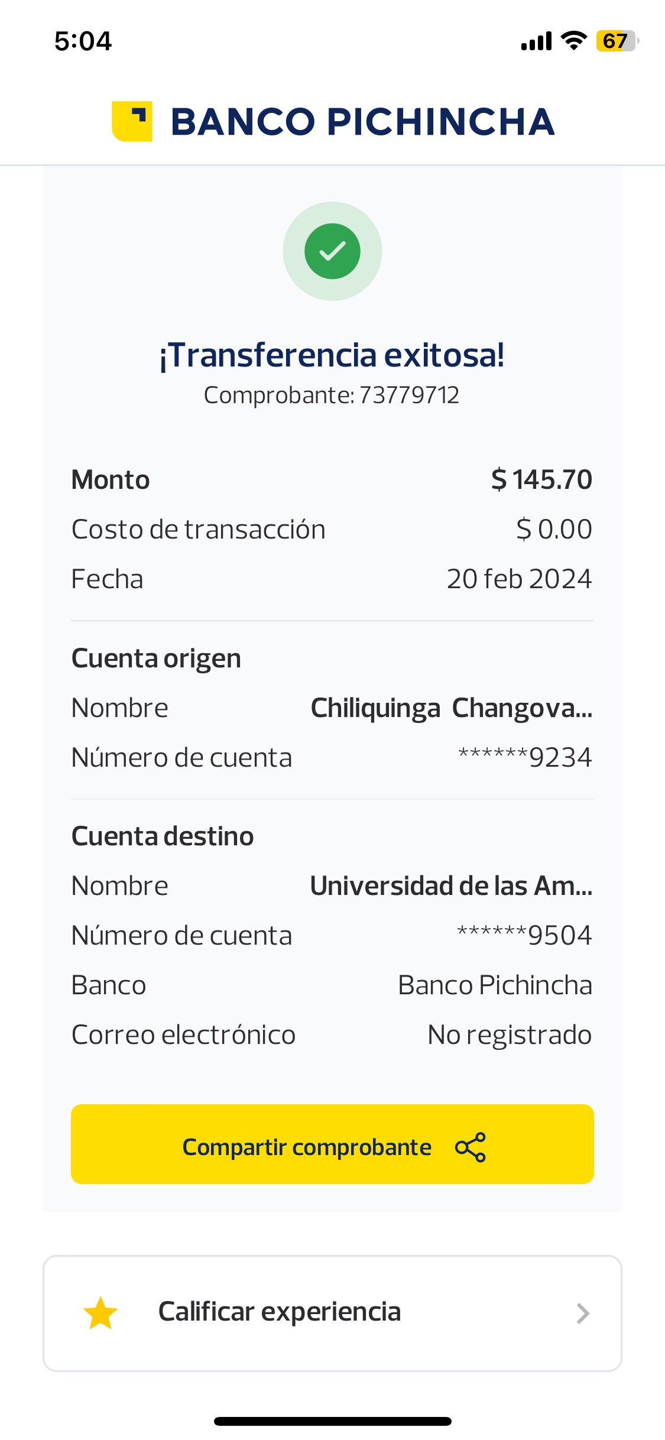This screenshot has height=1440, width=665.
Task: Tap the clock time in status bar
Action: click(x=83, y=41)
